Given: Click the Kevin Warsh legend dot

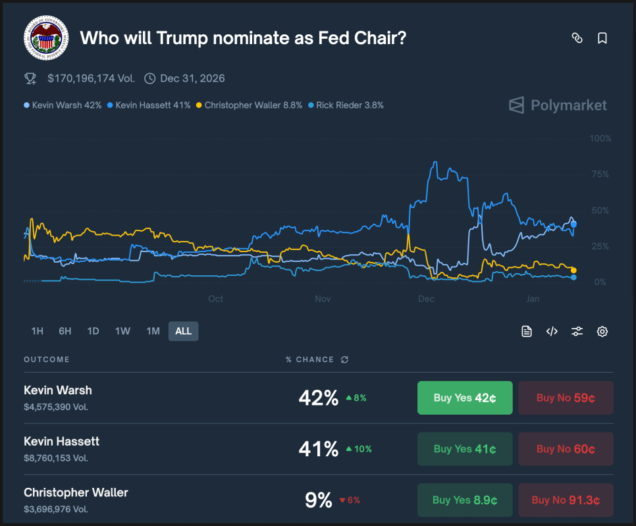Looking at the screenshot, I should pos(26,105).
